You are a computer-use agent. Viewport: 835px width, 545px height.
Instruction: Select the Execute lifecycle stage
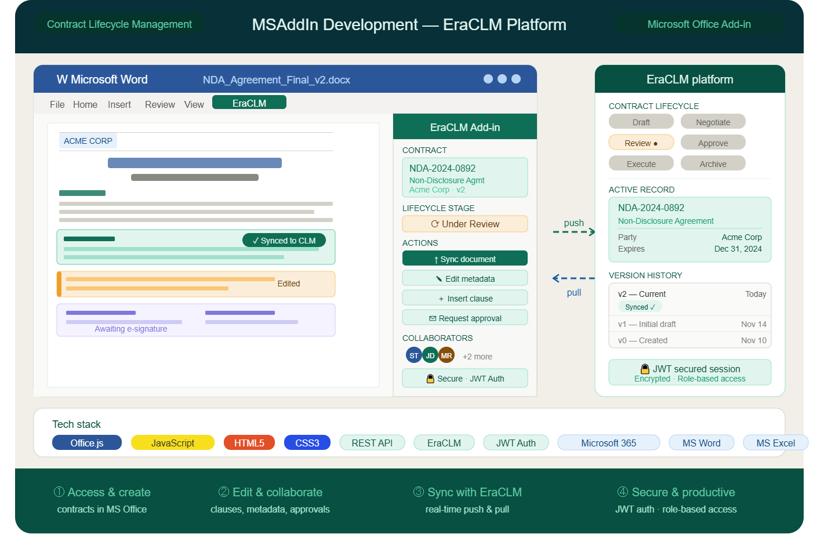pos(641,163)
